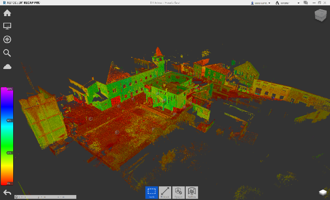
Task: Open the Navigation compass tool
Action: coord(7,40)
